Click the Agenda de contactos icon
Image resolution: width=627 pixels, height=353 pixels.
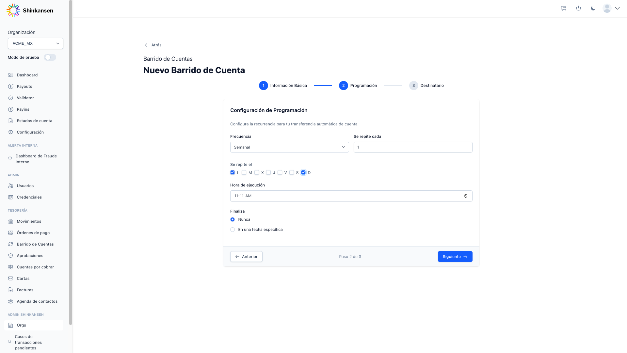point(10,301)
